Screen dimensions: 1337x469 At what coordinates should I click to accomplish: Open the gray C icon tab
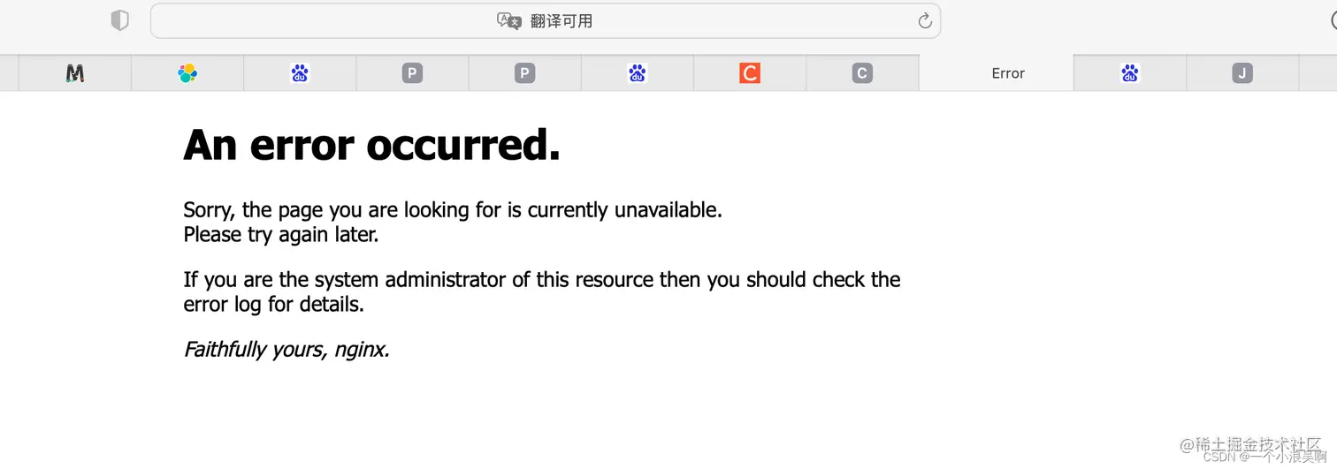coord(862,73)
